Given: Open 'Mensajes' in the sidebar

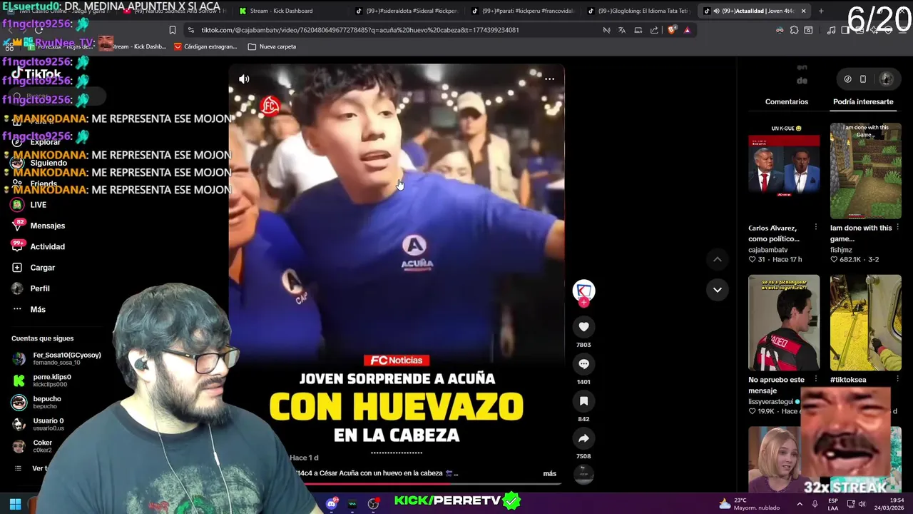Looking at the screenshot, I should click(47, 226).
